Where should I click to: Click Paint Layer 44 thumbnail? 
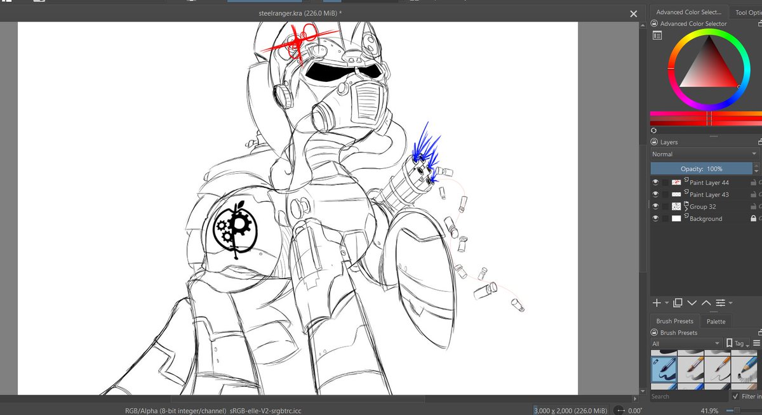676,182
